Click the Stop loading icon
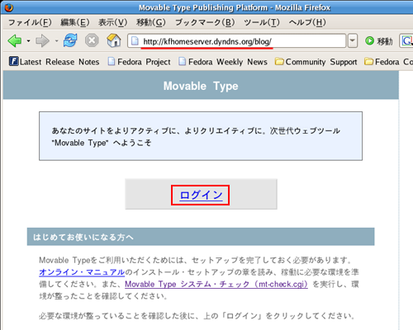The image size is (413, 330). [x=92, y=40]
